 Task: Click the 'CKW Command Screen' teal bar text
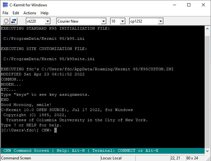coord(26,150)
